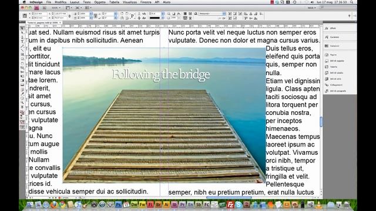Image resolution: width=376 pixels, height=211 pixels.
Task: Open Firefox from the Dock
Action: [x=54, y=205]
